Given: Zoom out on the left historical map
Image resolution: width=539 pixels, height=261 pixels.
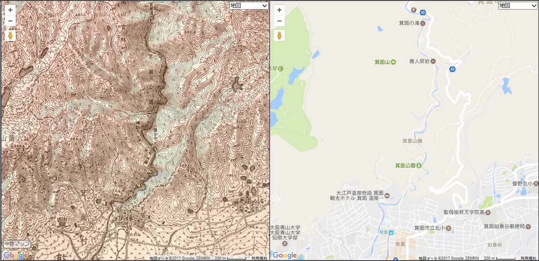Looking at the screenshot, I should 10,21.
